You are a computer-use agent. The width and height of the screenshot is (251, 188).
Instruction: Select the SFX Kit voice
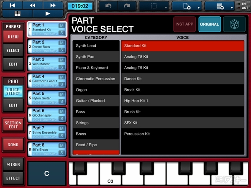pos(183,123)
